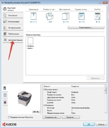Collapse the Основные tree node
The image size is (109, 128).
point(44,105)
